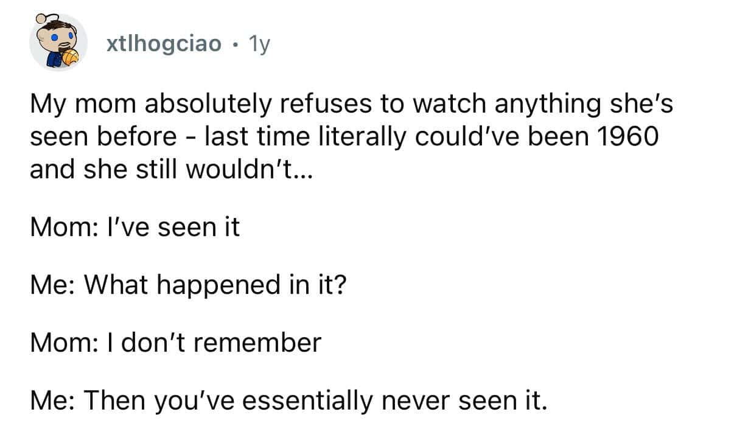The width and height of the screenshot is (734, 426).
Task: Click the line "Mom: I've seen it"
Action: [135, 228]
